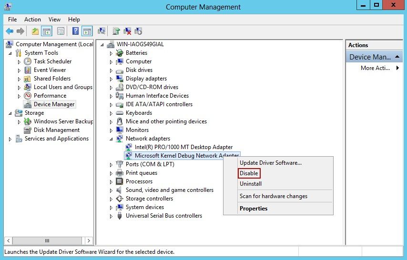The height and width of the screenshot is (260, 407).
Task: Click the Up One Level folder icon
Action: 35,31
